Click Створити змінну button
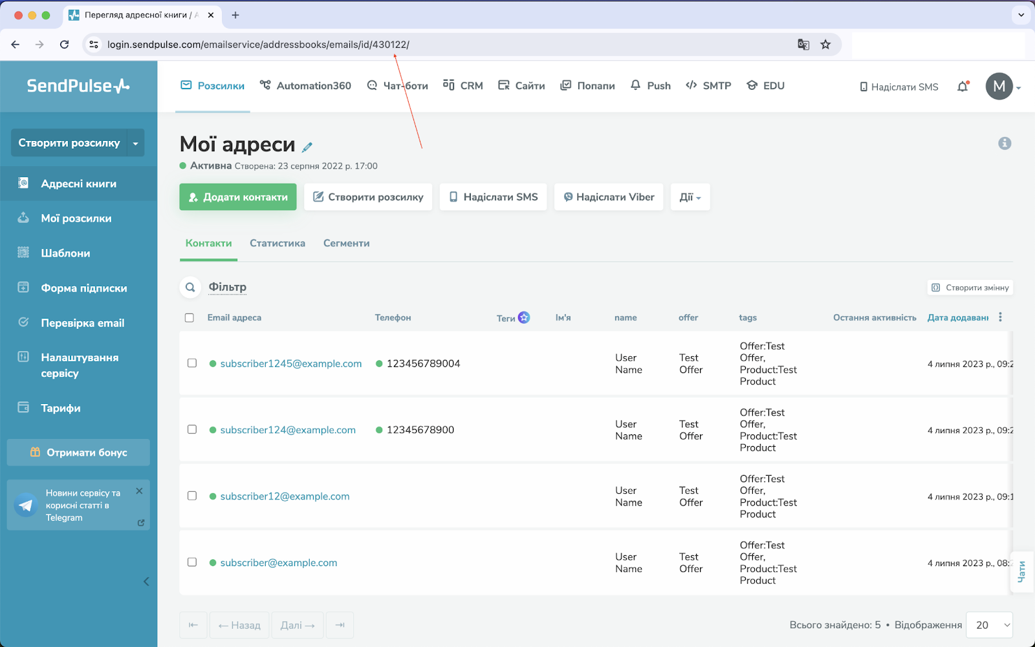 pyautogui.click(x=970, y=288)
